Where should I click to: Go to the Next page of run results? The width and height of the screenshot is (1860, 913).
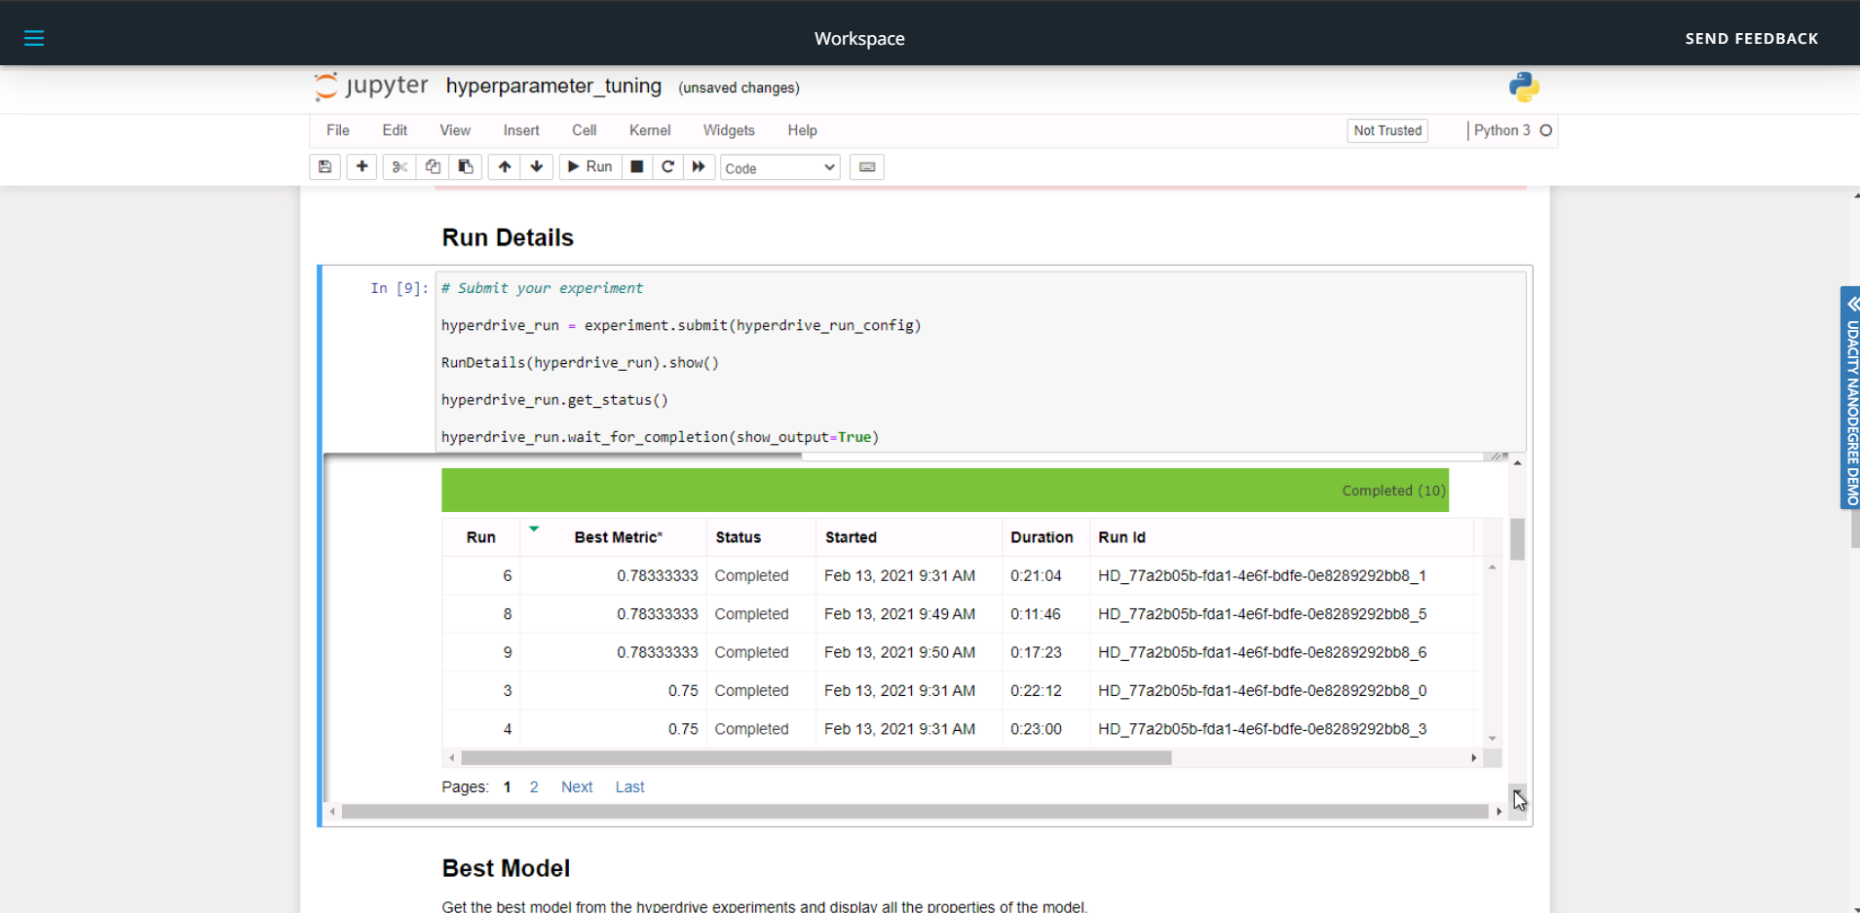coord(576,786)
